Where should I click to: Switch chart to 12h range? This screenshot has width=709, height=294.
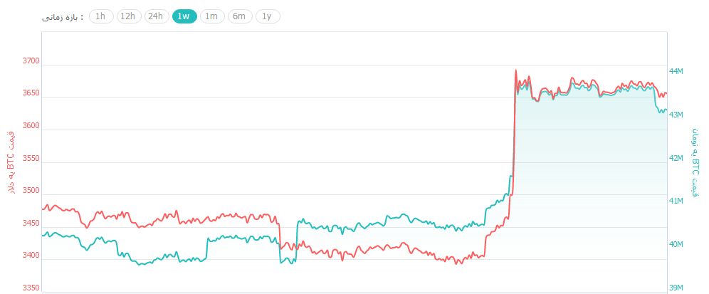coord(127,16)
